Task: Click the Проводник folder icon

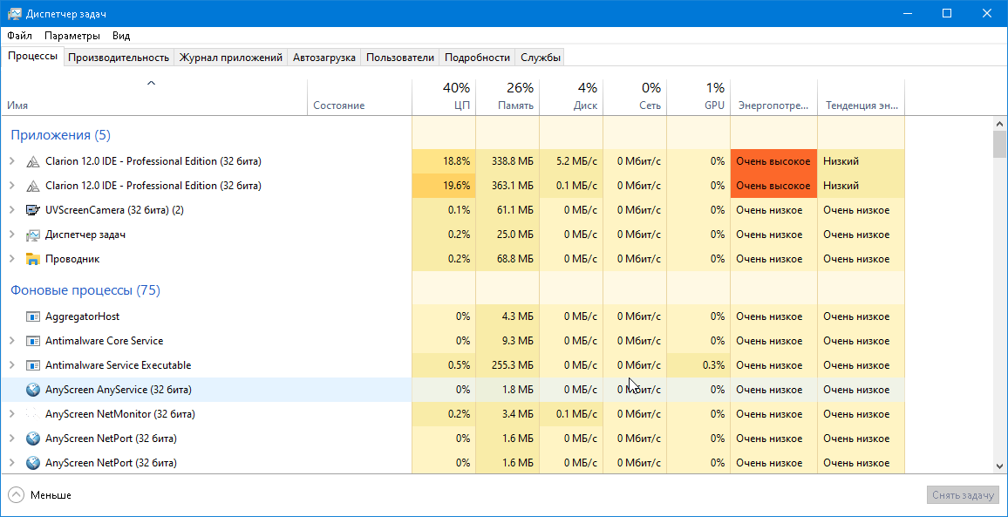Action: (x=33, y=259)
